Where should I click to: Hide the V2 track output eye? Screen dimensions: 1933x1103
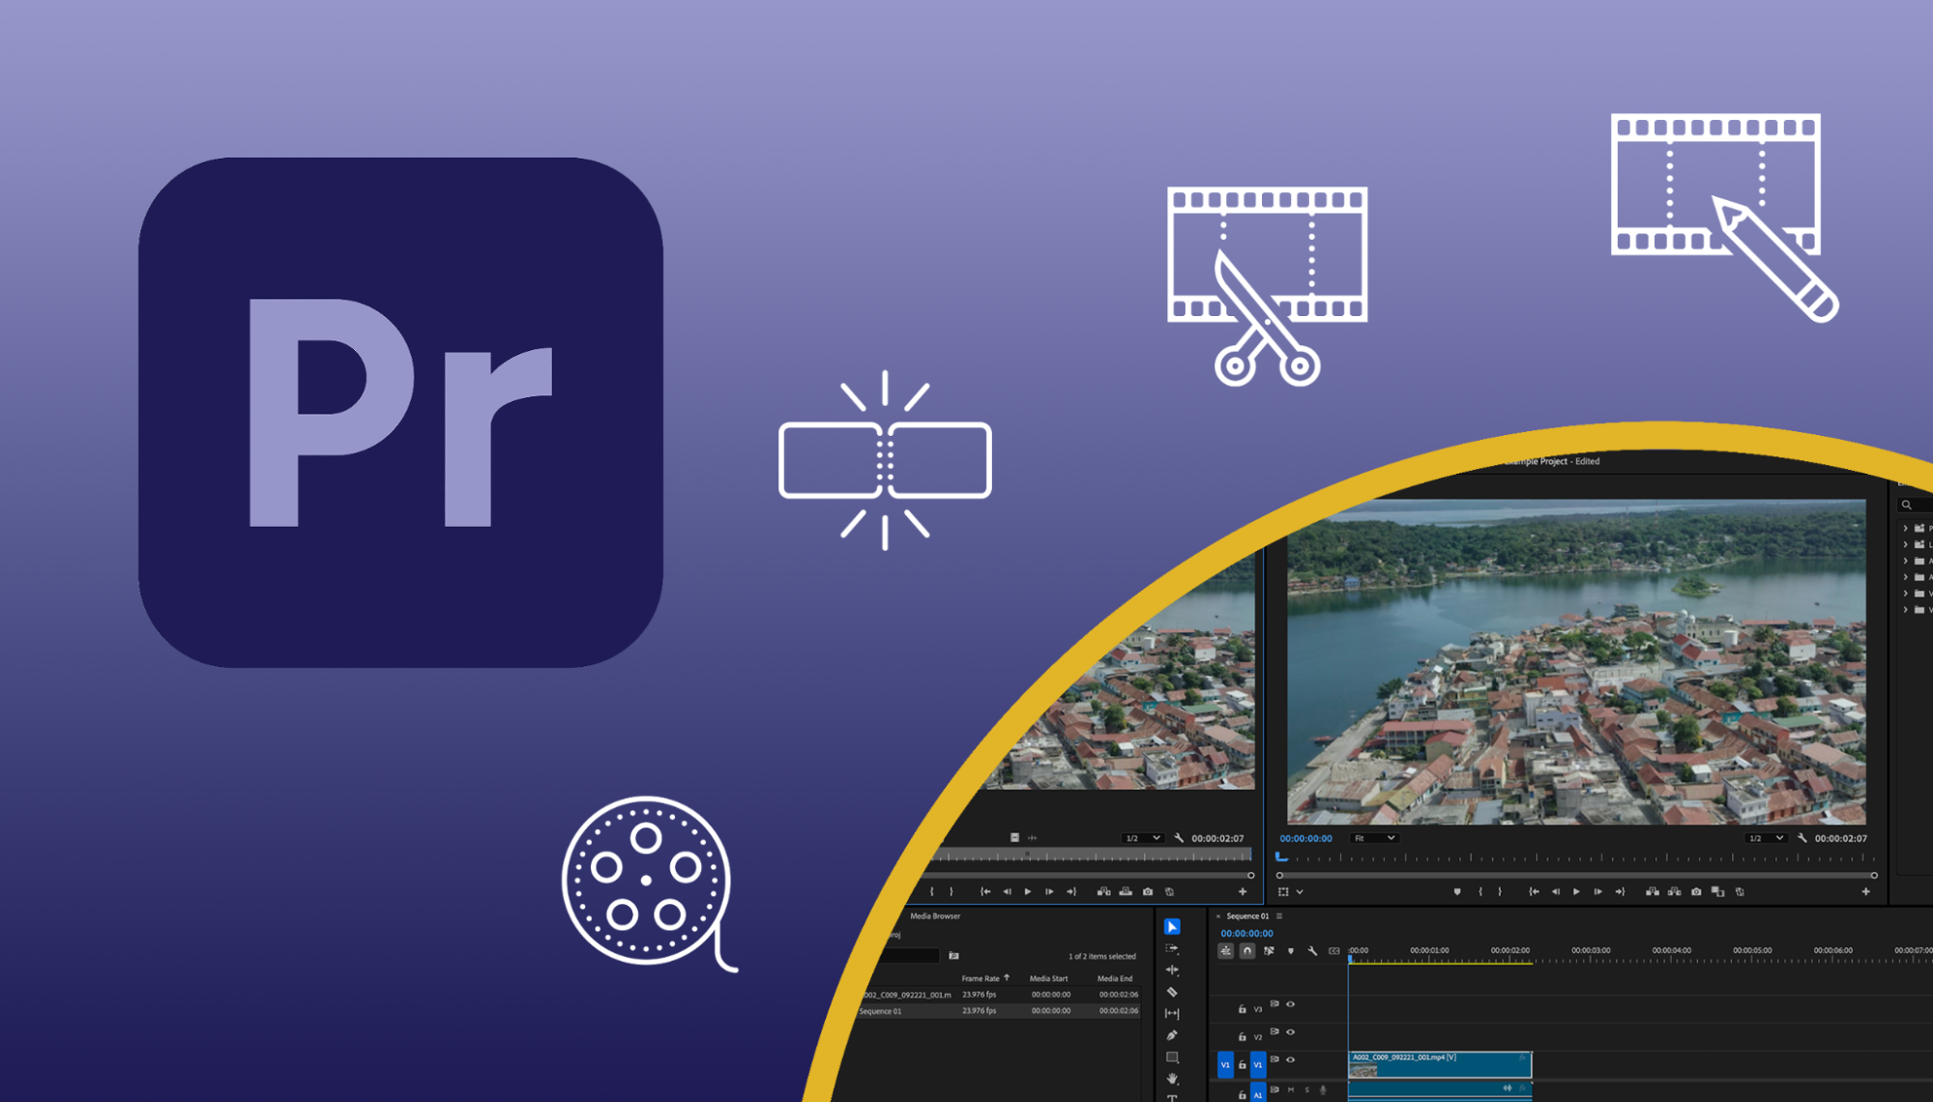[1290, 1031]
